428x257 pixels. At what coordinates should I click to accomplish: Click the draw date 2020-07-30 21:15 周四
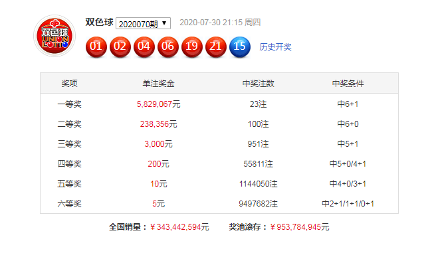click(220, 23)
